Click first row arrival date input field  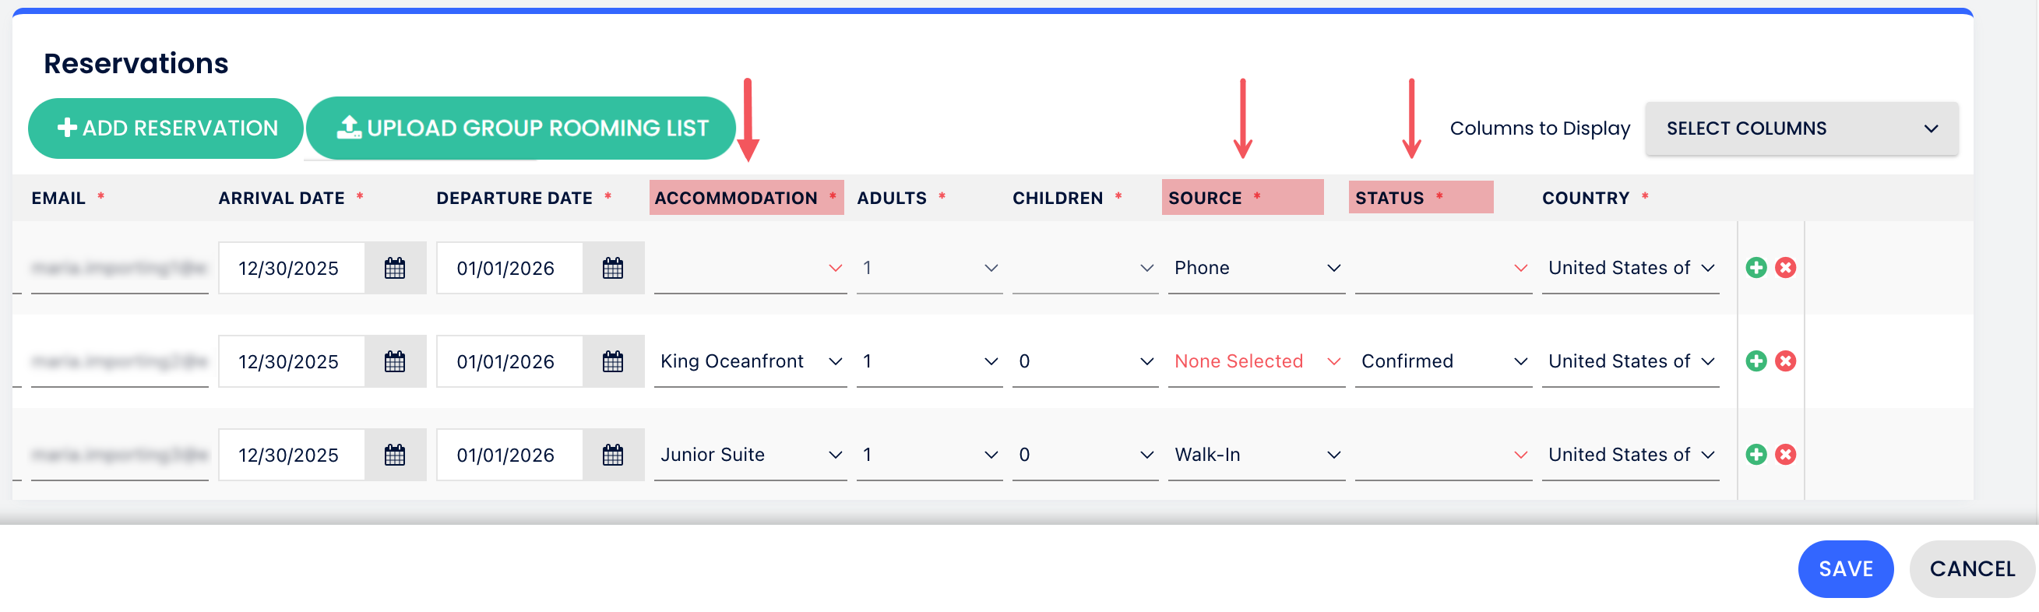pos(291,269)
